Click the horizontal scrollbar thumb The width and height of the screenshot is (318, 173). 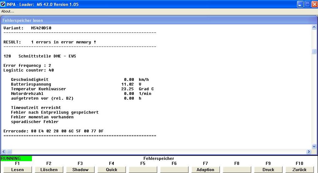(x=9, y=151)
